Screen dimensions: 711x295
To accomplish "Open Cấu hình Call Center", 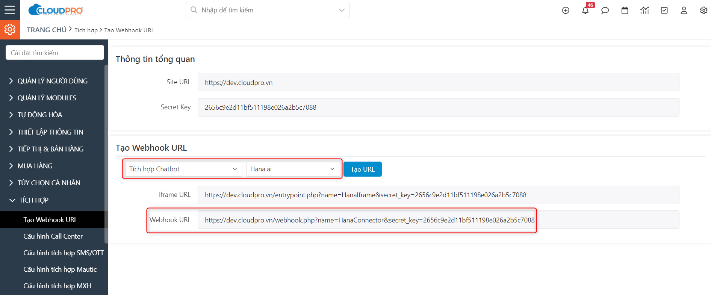I will tap(53, 236).
